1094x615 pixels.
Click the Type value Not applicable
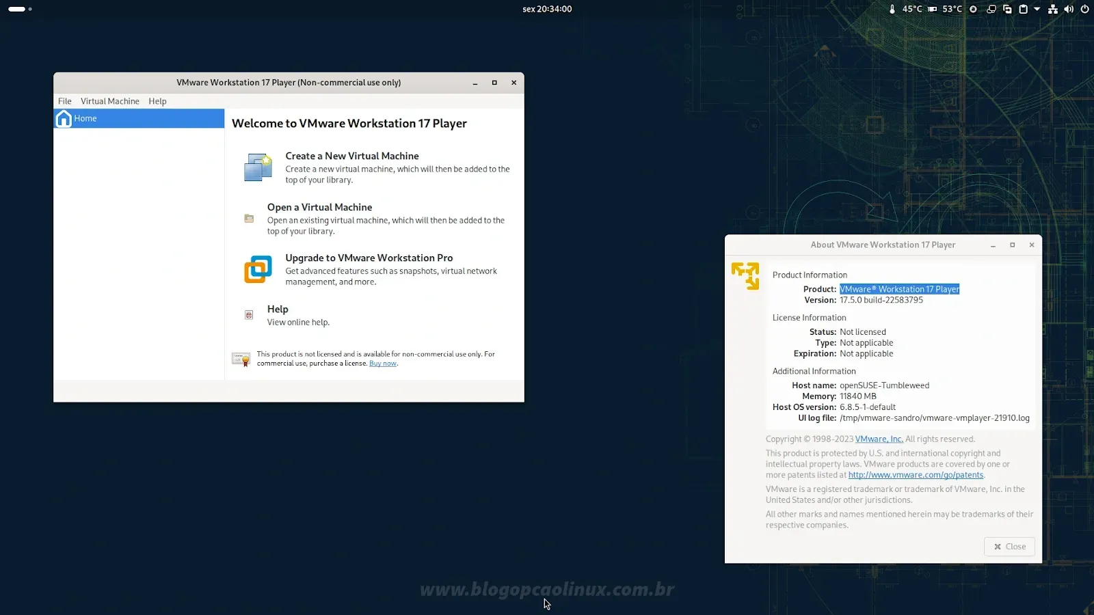coord(866,343)
